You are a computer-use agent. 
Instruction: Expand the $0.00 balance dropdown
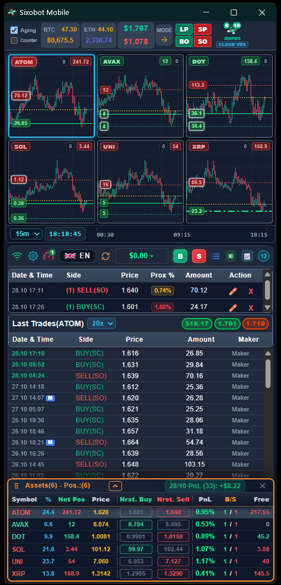pos(142,256)
